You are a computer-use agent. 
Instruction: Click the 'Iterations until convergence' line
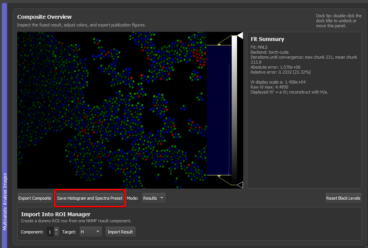(304, 60)
